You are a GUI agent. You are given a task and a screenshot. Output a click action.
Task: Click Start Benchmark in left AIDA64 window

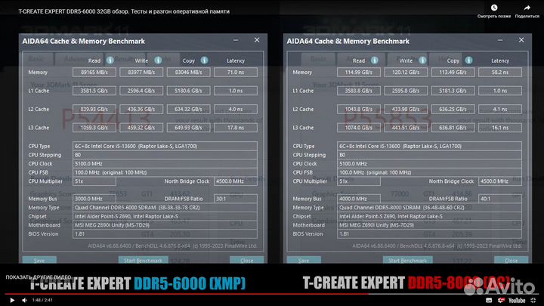pyautogui.click(x=143, y=260)
